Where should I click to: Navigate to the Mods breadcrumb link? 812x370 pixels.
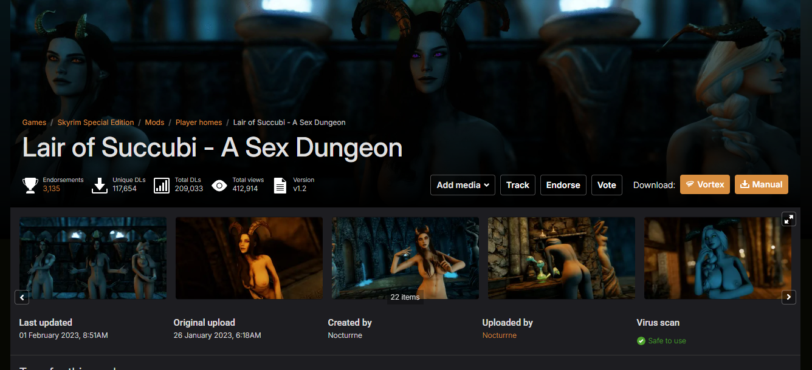pos(154,123)
